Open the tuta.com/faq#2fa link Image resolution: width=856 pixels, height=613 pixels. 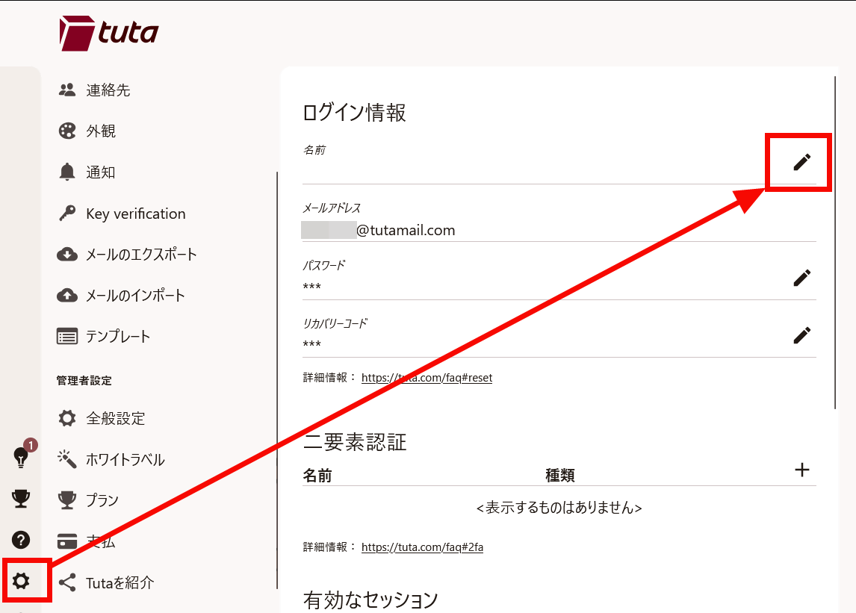click(422, 547)
